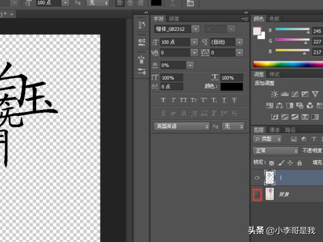The image size is (323, 242).
Task: Hide the text layer using eye icon
Action: (257, 178)
